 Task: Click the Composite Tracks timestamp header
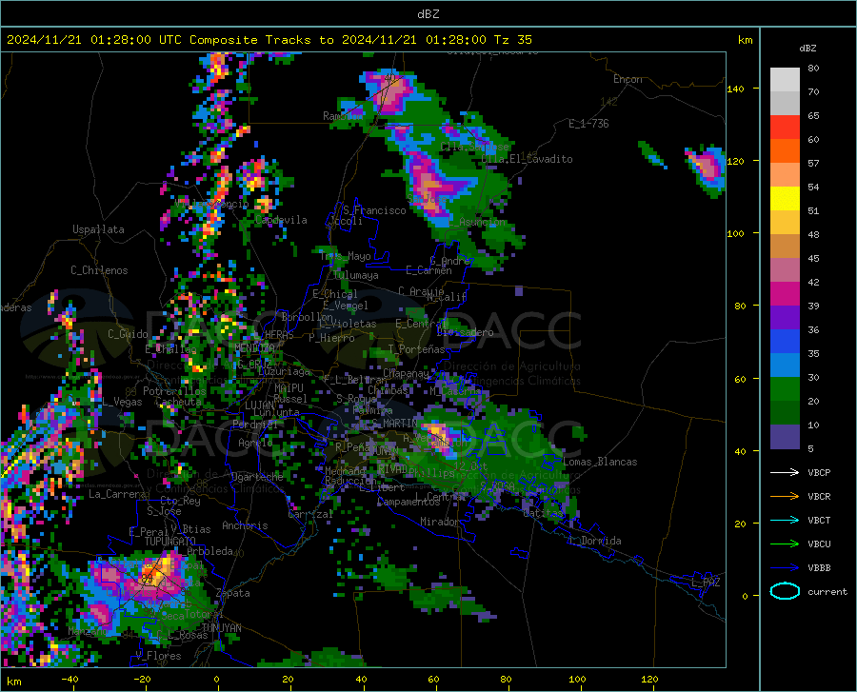coord(269,40)
